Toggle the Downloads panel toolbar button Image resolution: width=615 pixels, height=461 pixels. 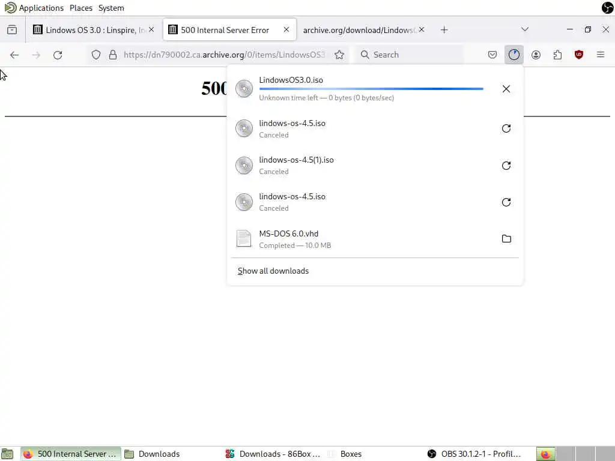point(514,55)
